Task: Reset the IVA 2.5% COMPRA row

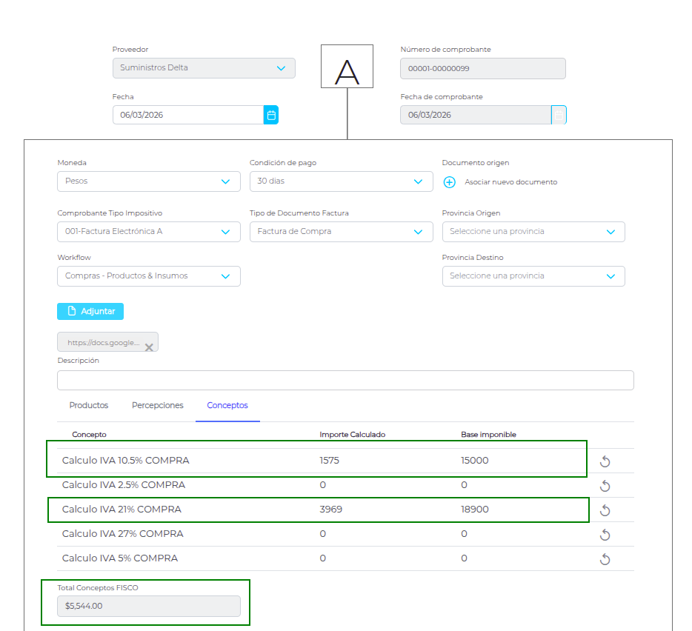Action: click(605, 486)
